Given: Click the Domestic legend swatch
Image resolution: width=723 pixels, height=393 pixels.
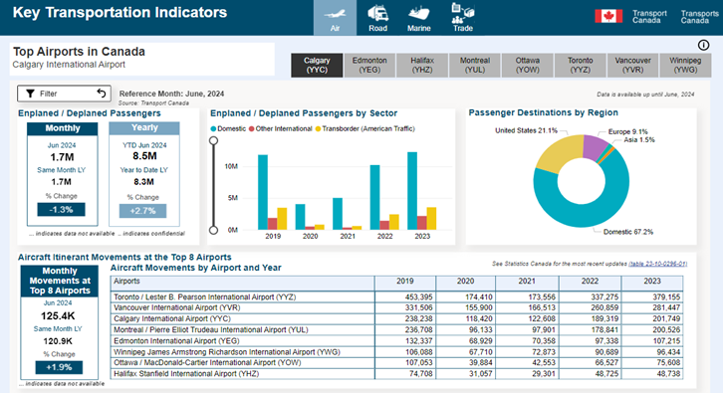Looking at the screenshot, I should click(x=213, y=129).
